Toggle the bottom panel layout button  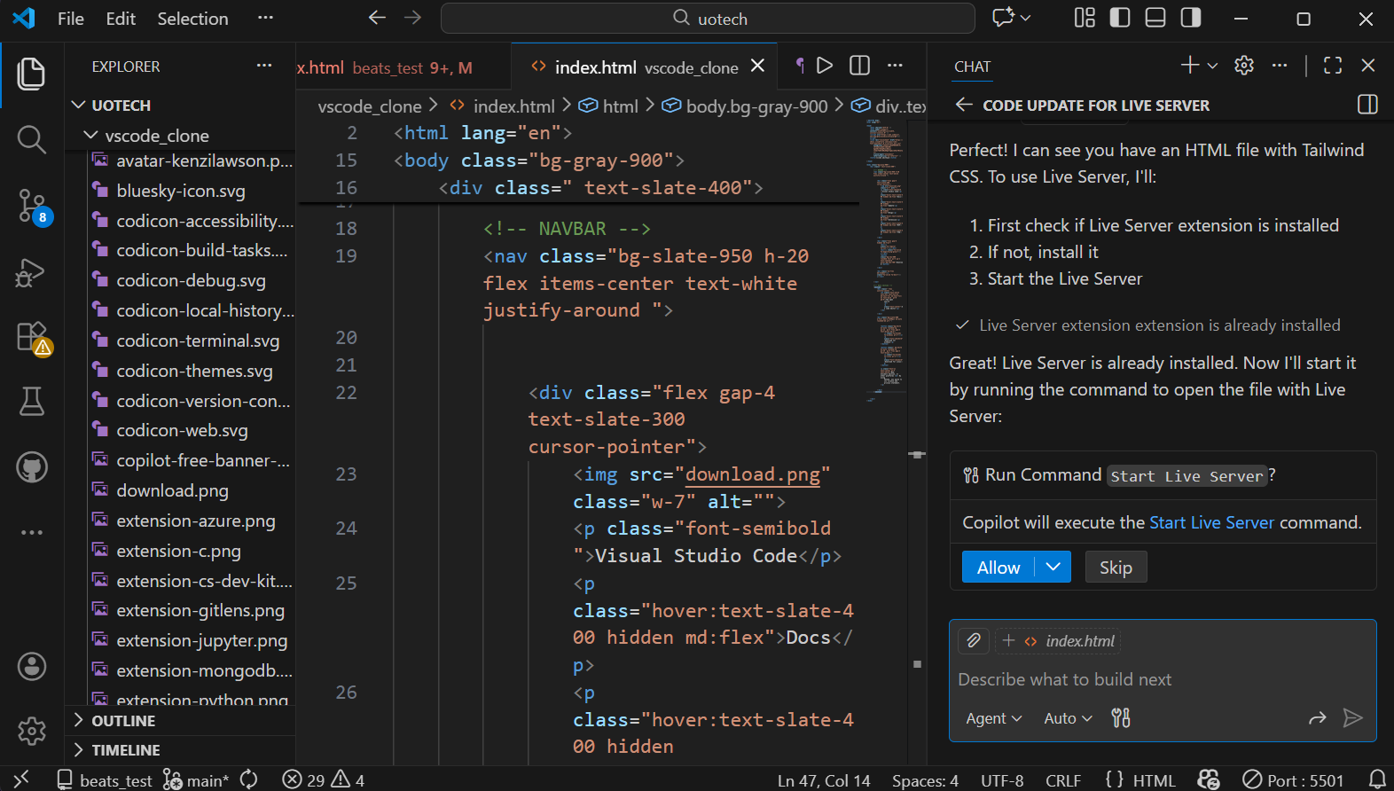[1155, 19]
